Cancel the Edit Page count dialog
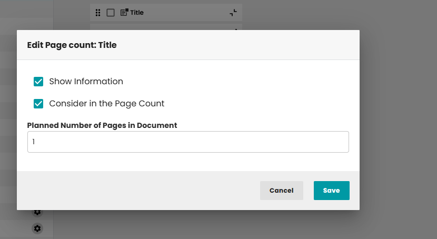437x239 pixels. [x=282, y=191]
